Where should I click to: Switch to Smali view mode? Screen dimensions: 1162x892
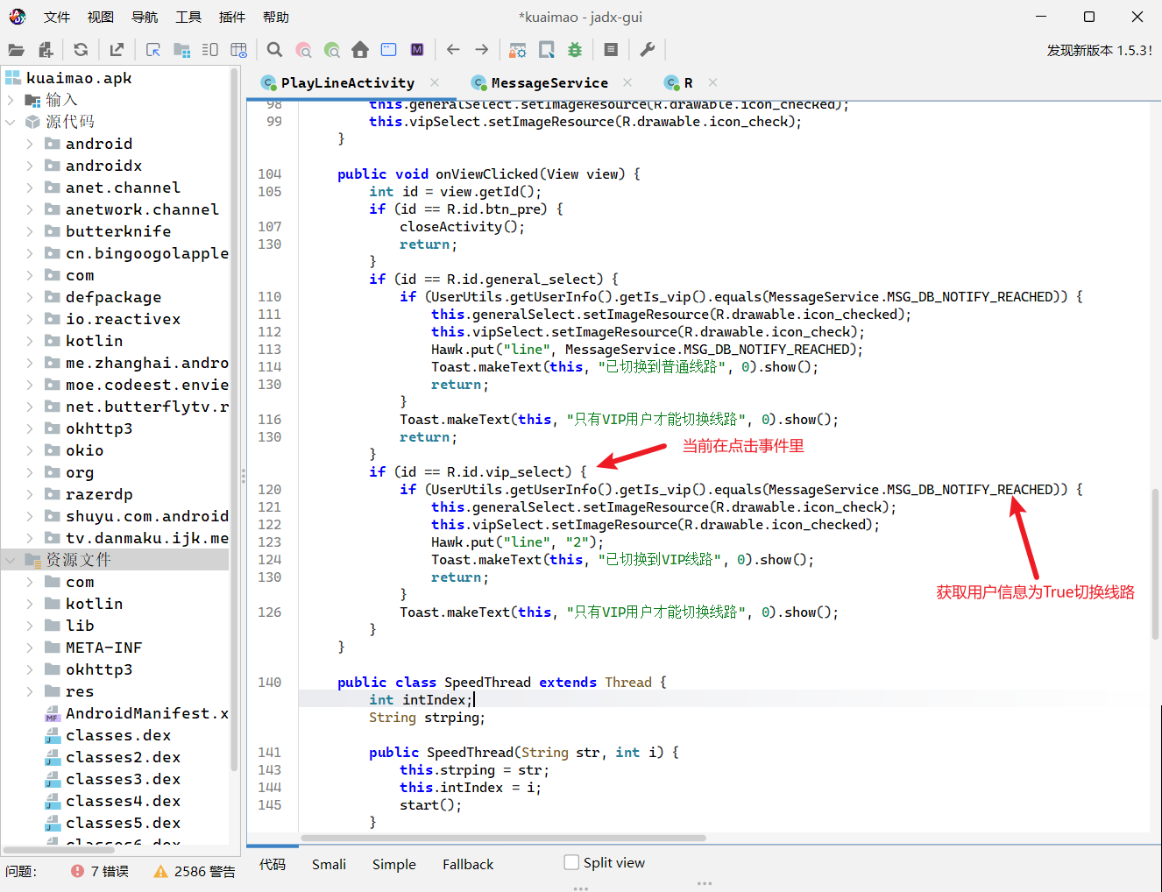click(x=329, y=864)
